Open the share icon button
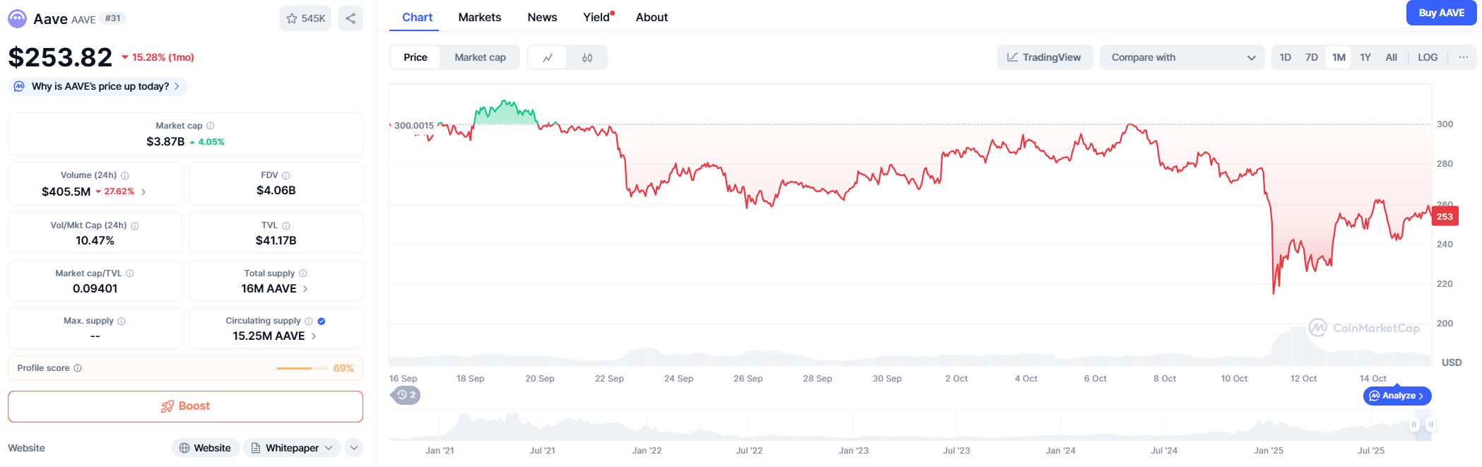This screenshot has width=1482, height=467. (351, 18)
